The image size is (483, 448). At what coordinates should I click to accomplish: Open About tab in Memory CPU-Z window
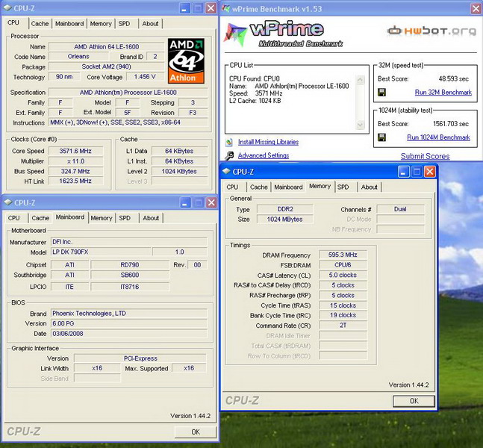369,187
